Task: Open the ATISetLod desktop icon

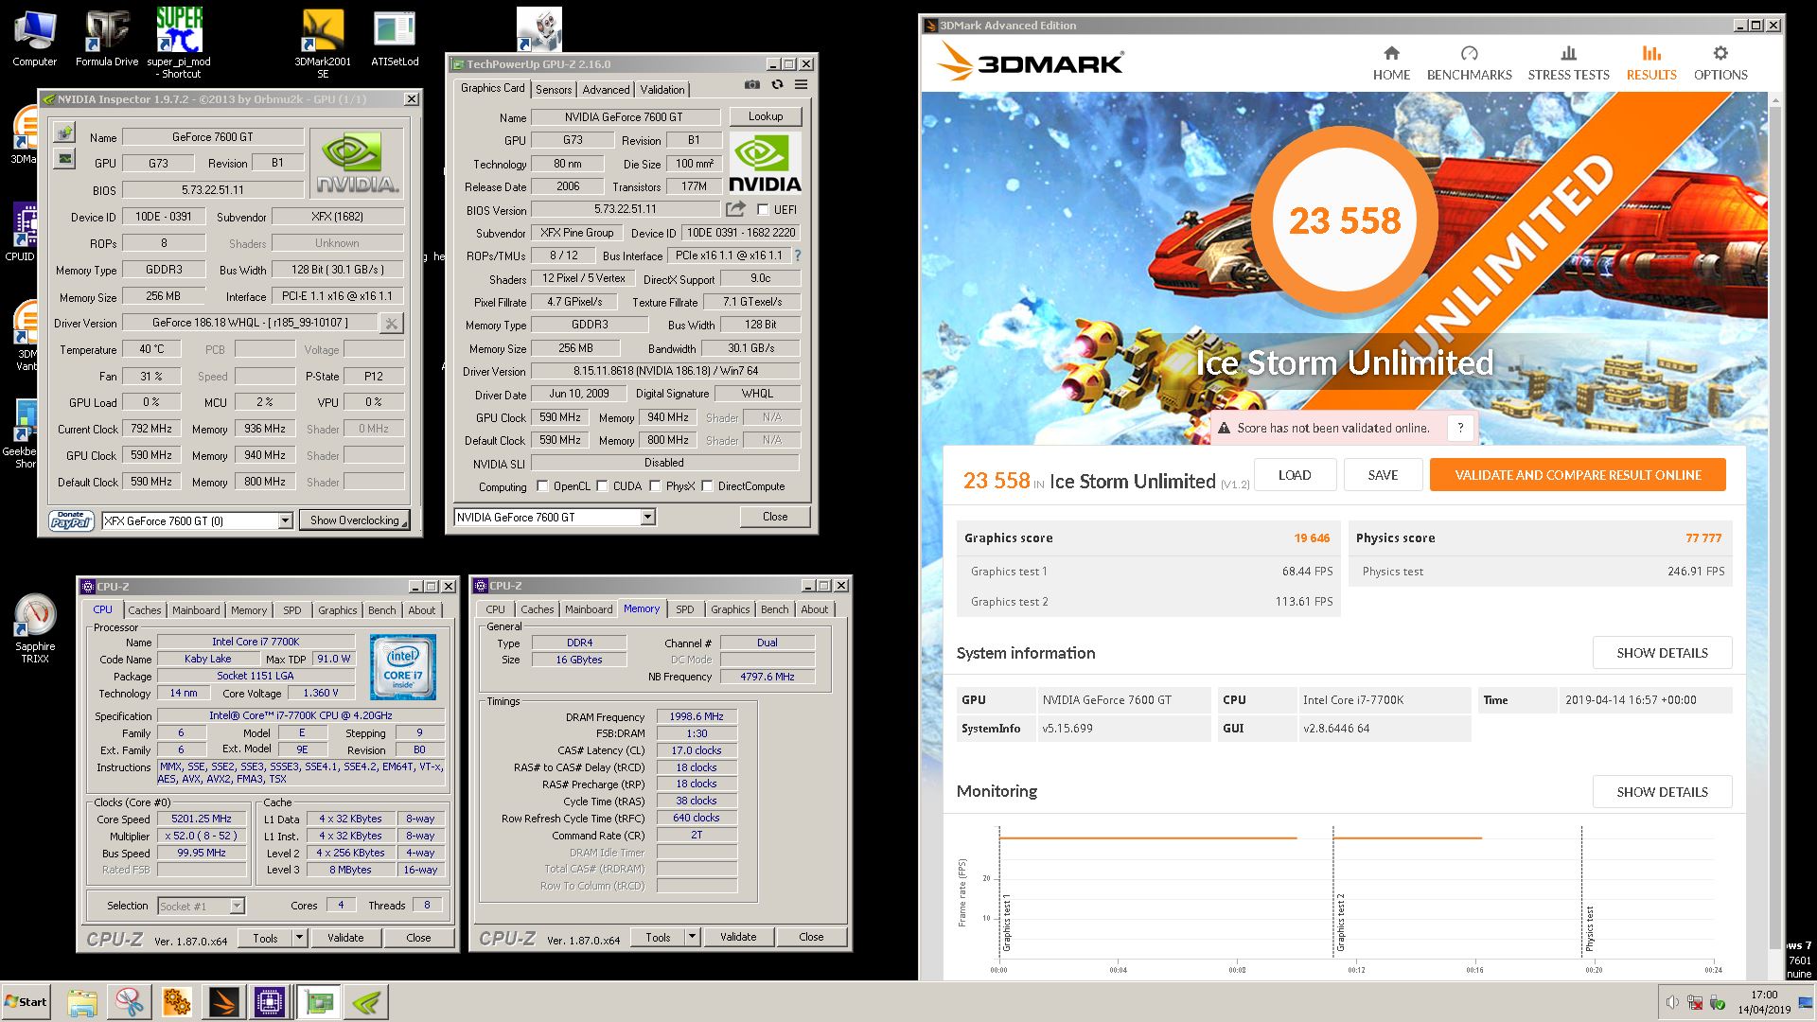Action: point(395,39)
